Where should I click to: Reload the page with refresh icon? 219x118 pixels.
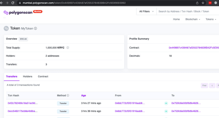coord(13,3)
